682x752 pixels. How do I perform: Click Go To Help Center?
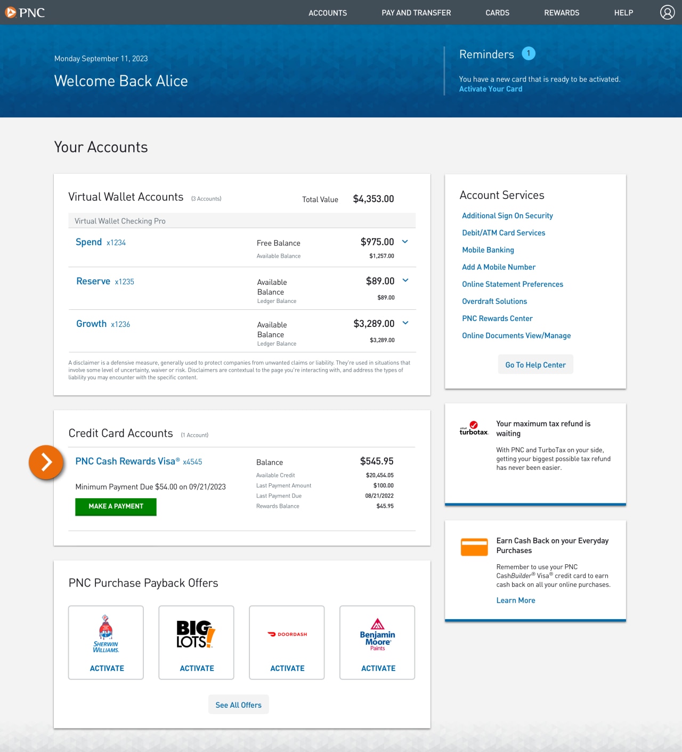[x=535, y=364]
